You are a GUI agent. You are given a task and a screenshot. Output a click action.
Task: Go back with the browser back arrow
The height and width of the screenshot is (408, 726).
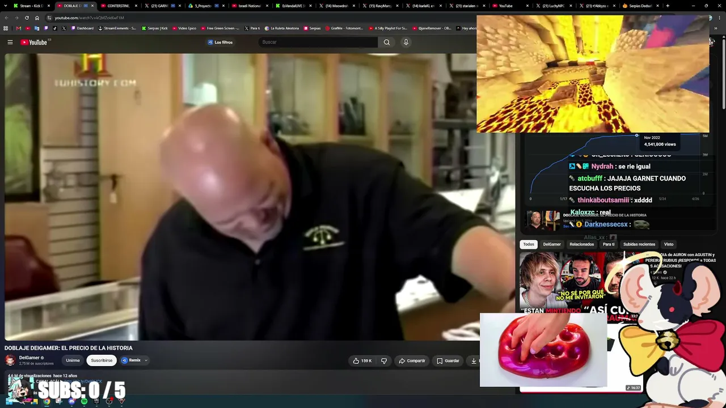click(x=6, y=18)
